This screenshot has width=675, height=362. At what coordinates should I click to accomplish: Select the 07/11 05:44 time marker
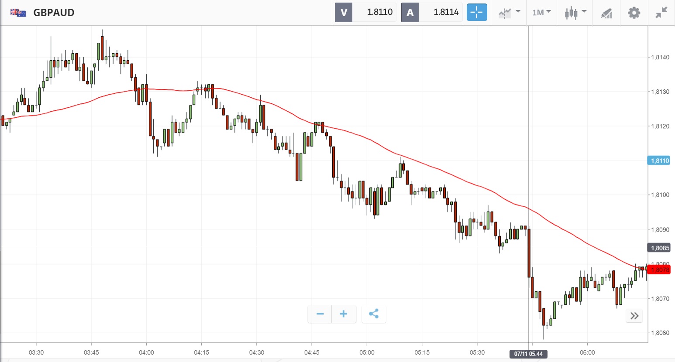click(x=528, y=354)
